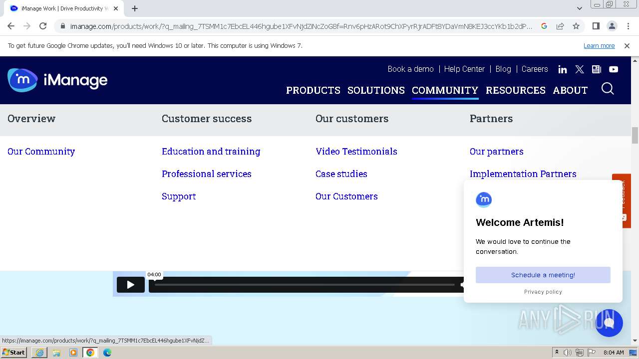
Task: Open Professional services link
Action: (x=207, y=174)
